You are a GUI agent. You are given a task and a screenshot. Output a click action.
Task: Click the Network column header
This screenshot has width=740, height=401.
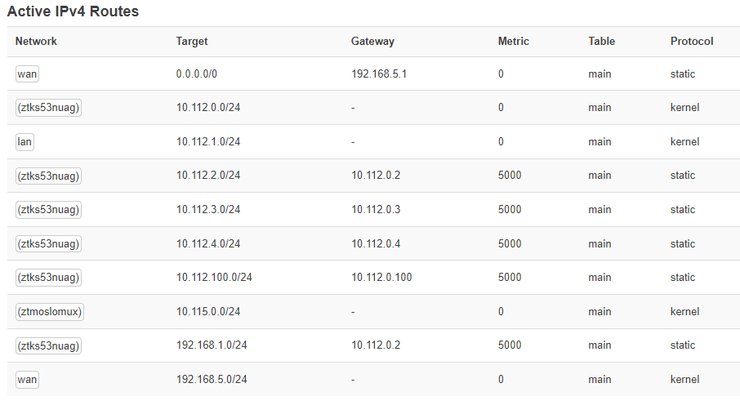tap(36, 41)
